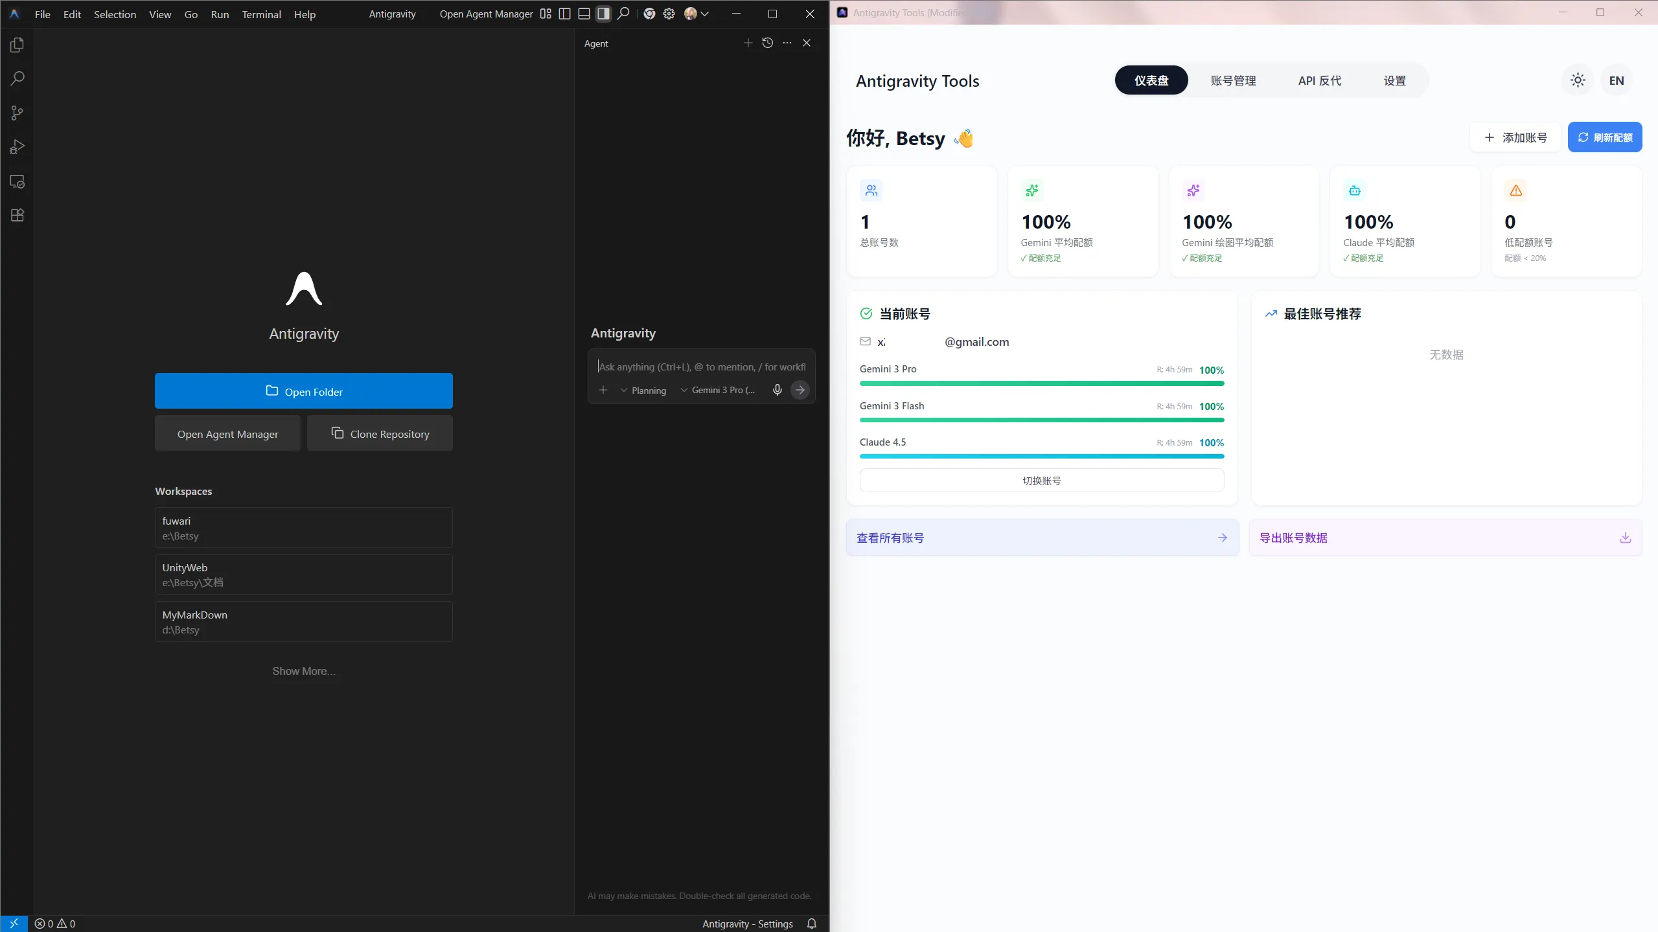The height and width of the screenshot is (932, 1658).
Task: Open the Terminal menu
Action: point(261,14)
